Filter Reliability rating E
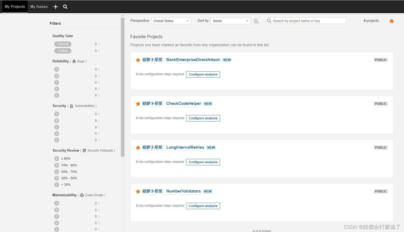 57,95
